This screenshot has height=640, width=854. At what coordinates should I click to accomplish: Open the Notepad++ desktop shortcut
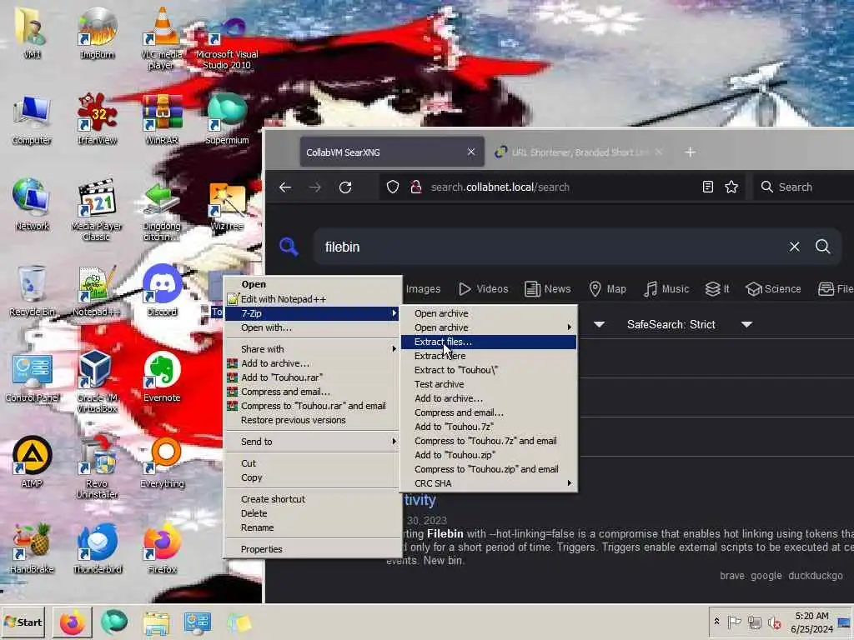pos(97,291)
